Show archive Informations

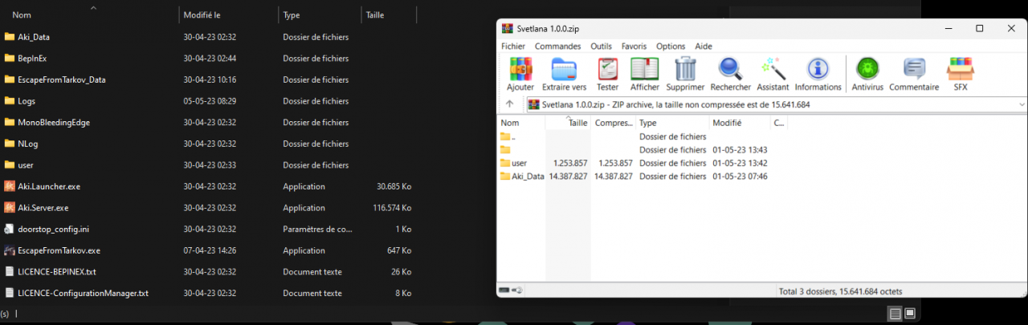pyautogui.click(x=818, y=73)
